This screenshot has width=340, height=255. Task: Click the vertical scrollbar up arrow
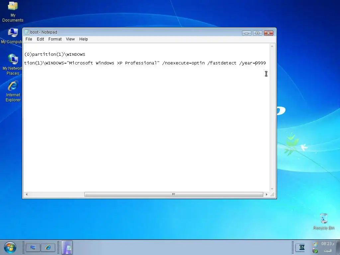click(272, 46)
